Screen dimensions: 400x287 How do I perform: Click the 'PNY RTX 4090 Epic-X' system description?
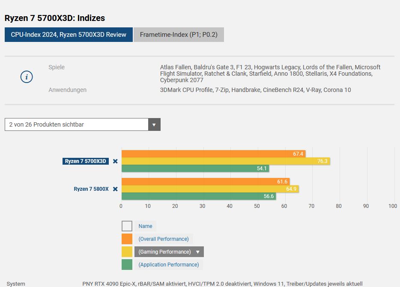click(x=222, y=284)
